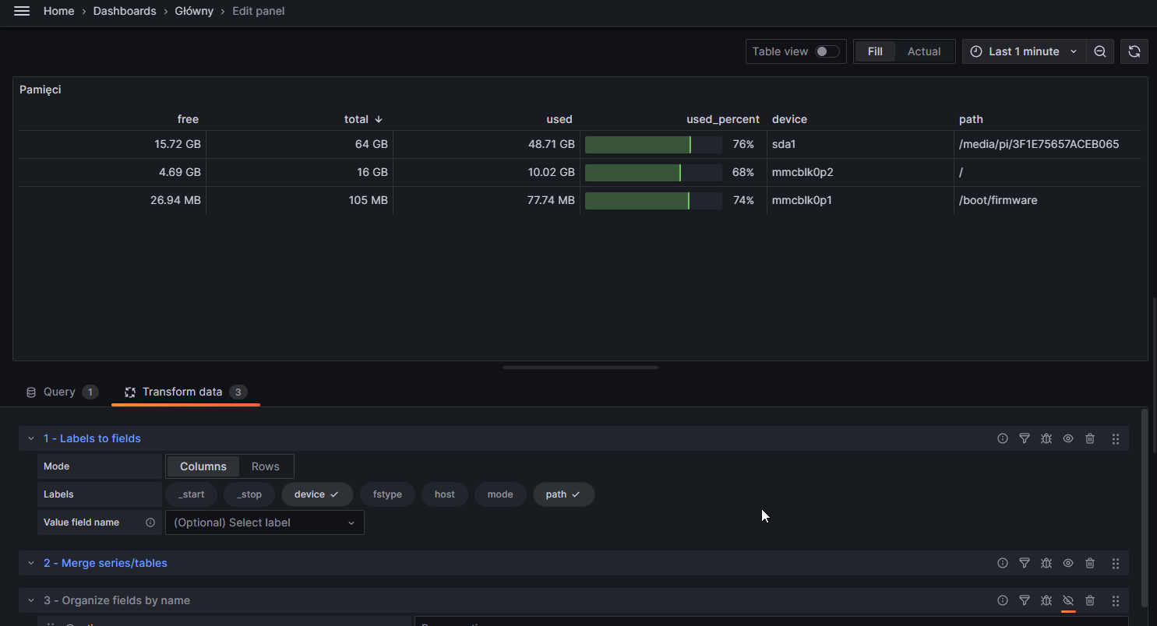
Task: Open filter for Labels to fields transformation
Action: point(1025,438)
